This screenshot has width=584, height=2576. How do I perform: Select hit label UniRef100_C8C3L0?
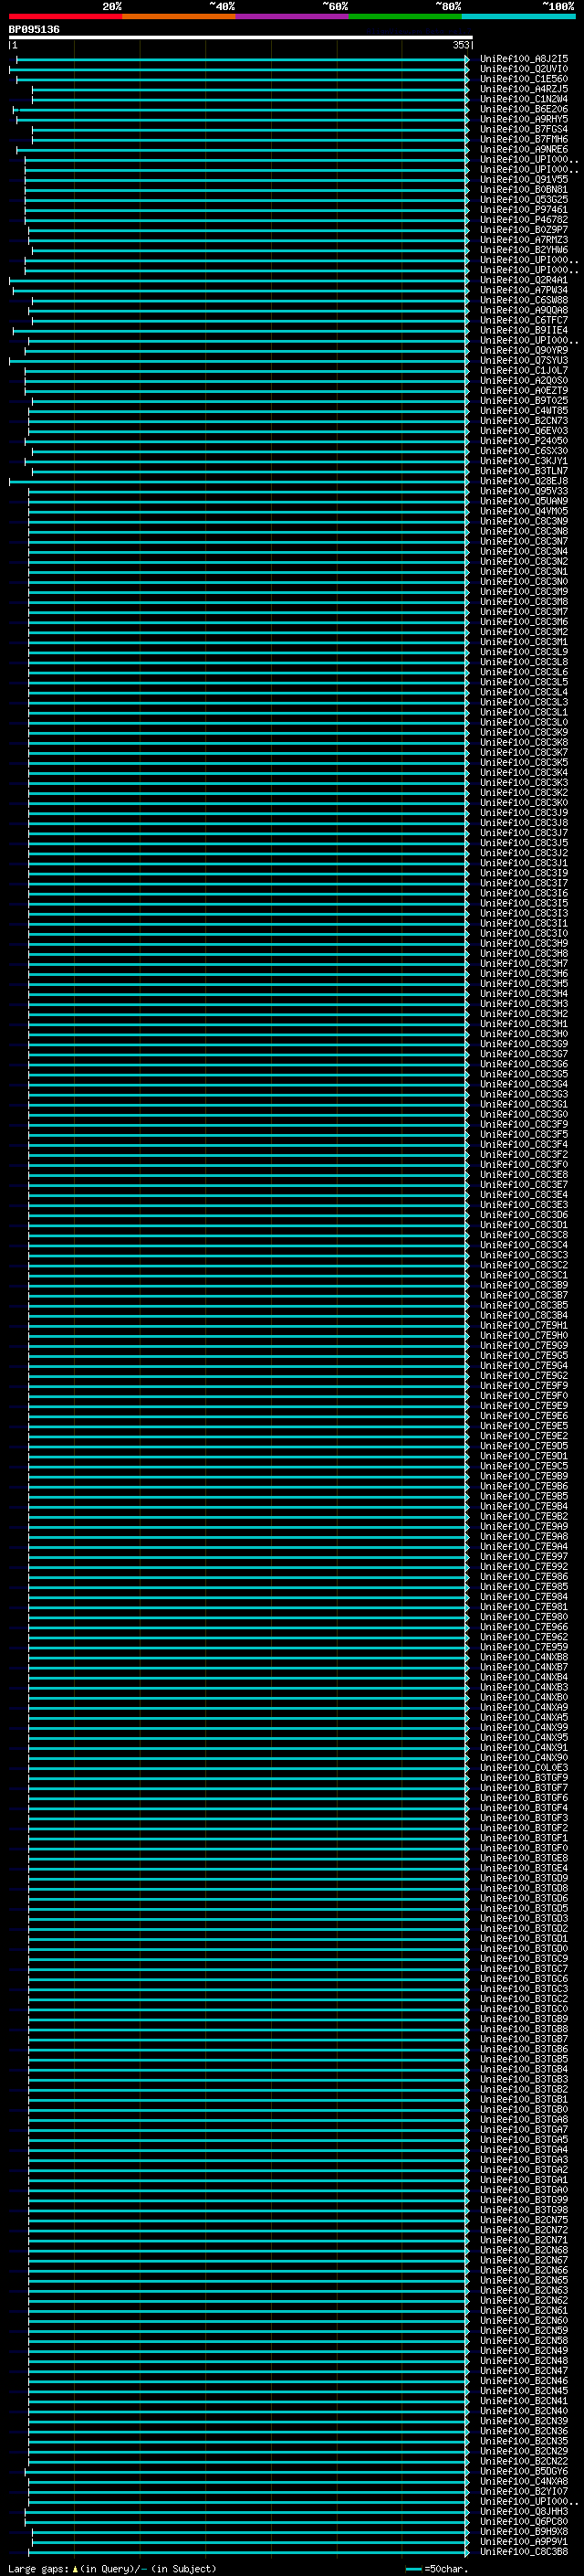click(x=524, y=722)
